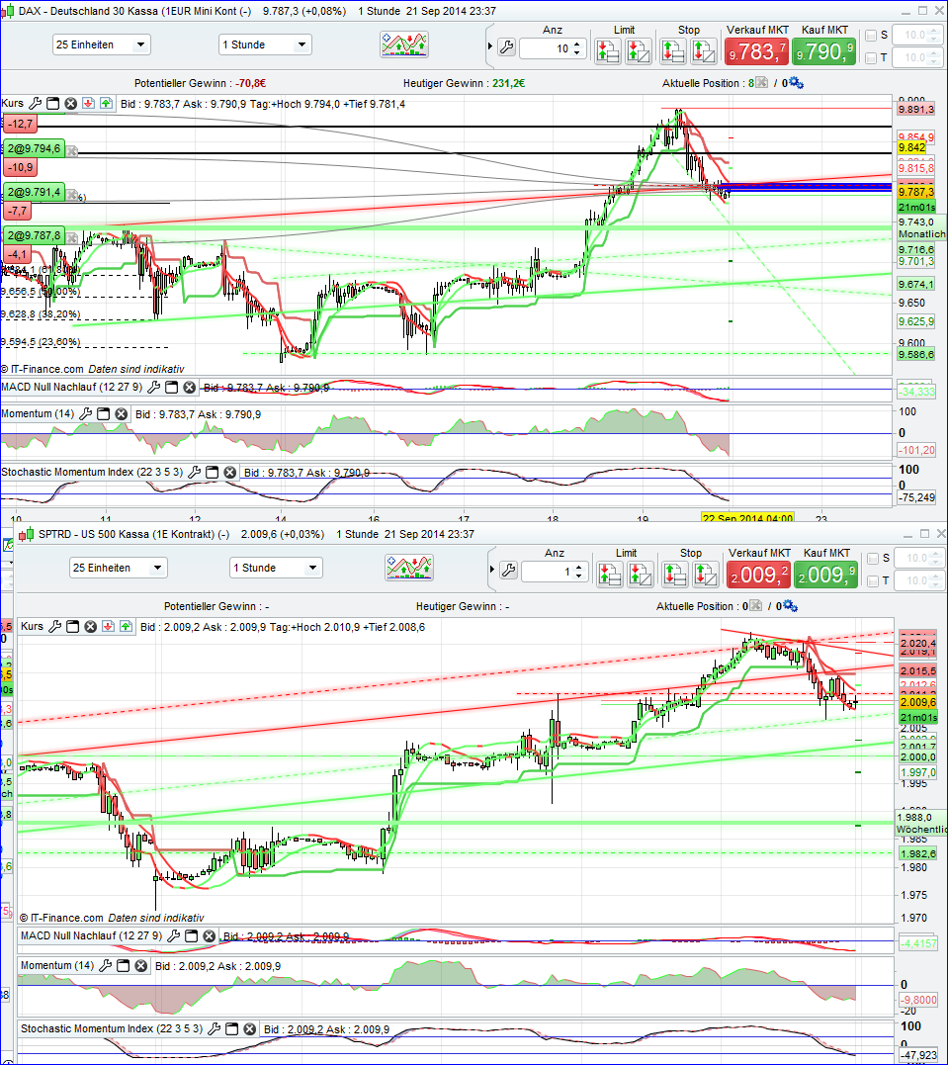Click the red down-arrow in the Kurs toolbar

click(88, 102)
